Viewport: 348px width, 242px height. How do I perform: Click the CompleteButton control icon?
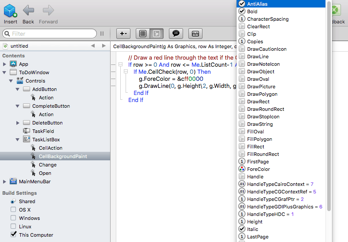point(27,106)
